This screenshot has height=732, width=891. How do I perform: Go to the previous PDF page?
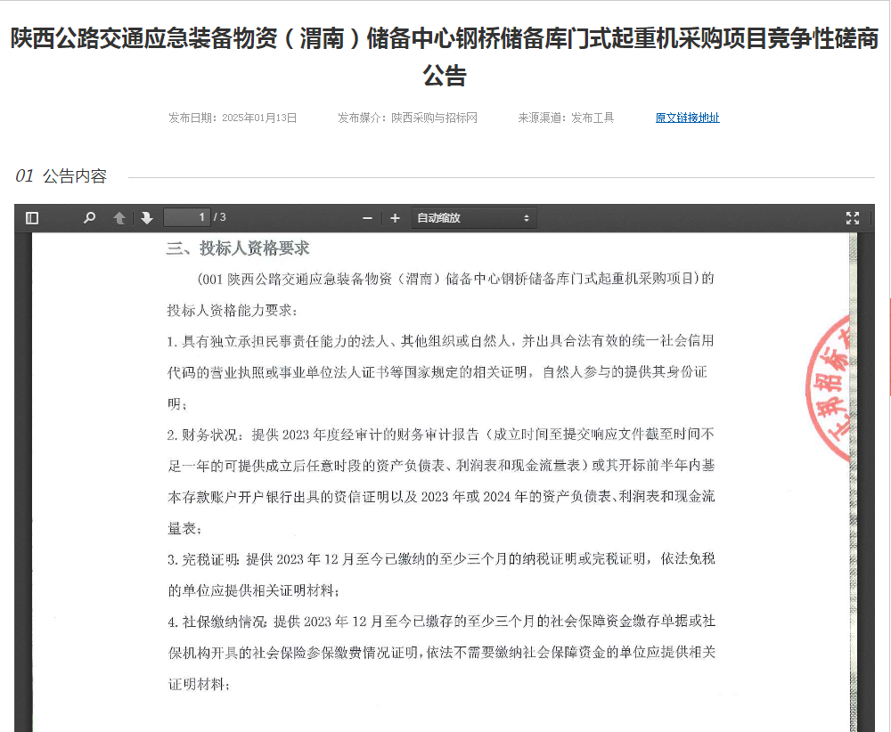(x=119, y=218)
